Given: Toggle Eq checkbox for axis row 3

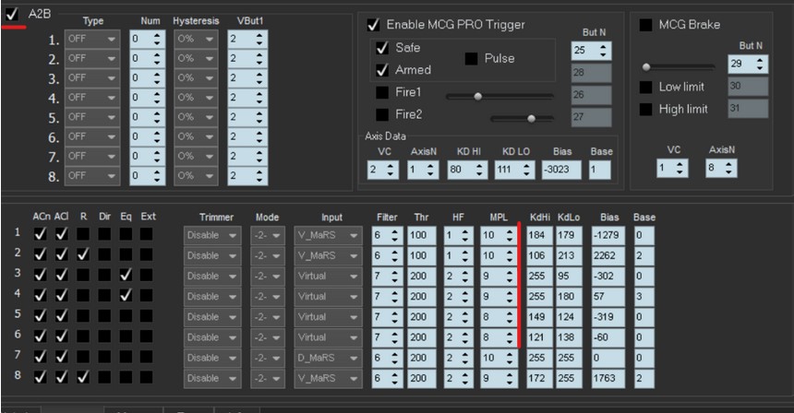Looking at the screenshot, I should coord(126,275).
